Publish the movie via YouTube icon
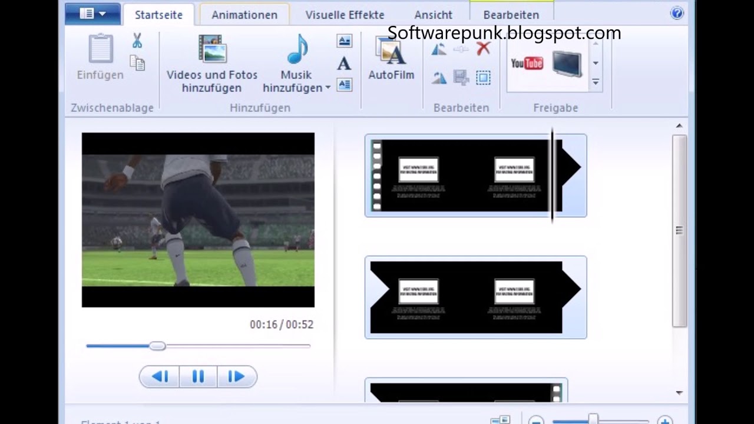754x424 pixels. (527, 63)
